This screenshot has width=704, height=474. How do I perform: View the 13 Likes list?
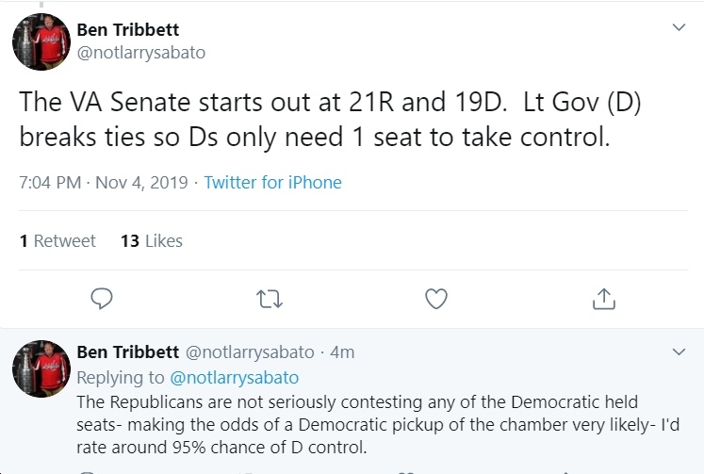tap(152, 241)
